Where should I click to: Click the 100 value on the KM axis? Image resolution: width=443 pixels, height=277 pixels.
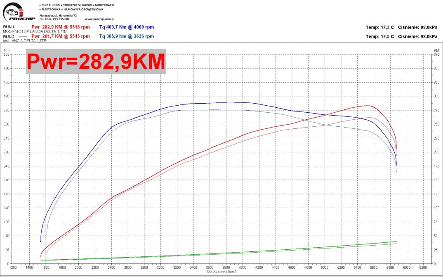pos(436,208)
